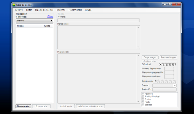Check the Pastel category box

(x=143, y=102)
